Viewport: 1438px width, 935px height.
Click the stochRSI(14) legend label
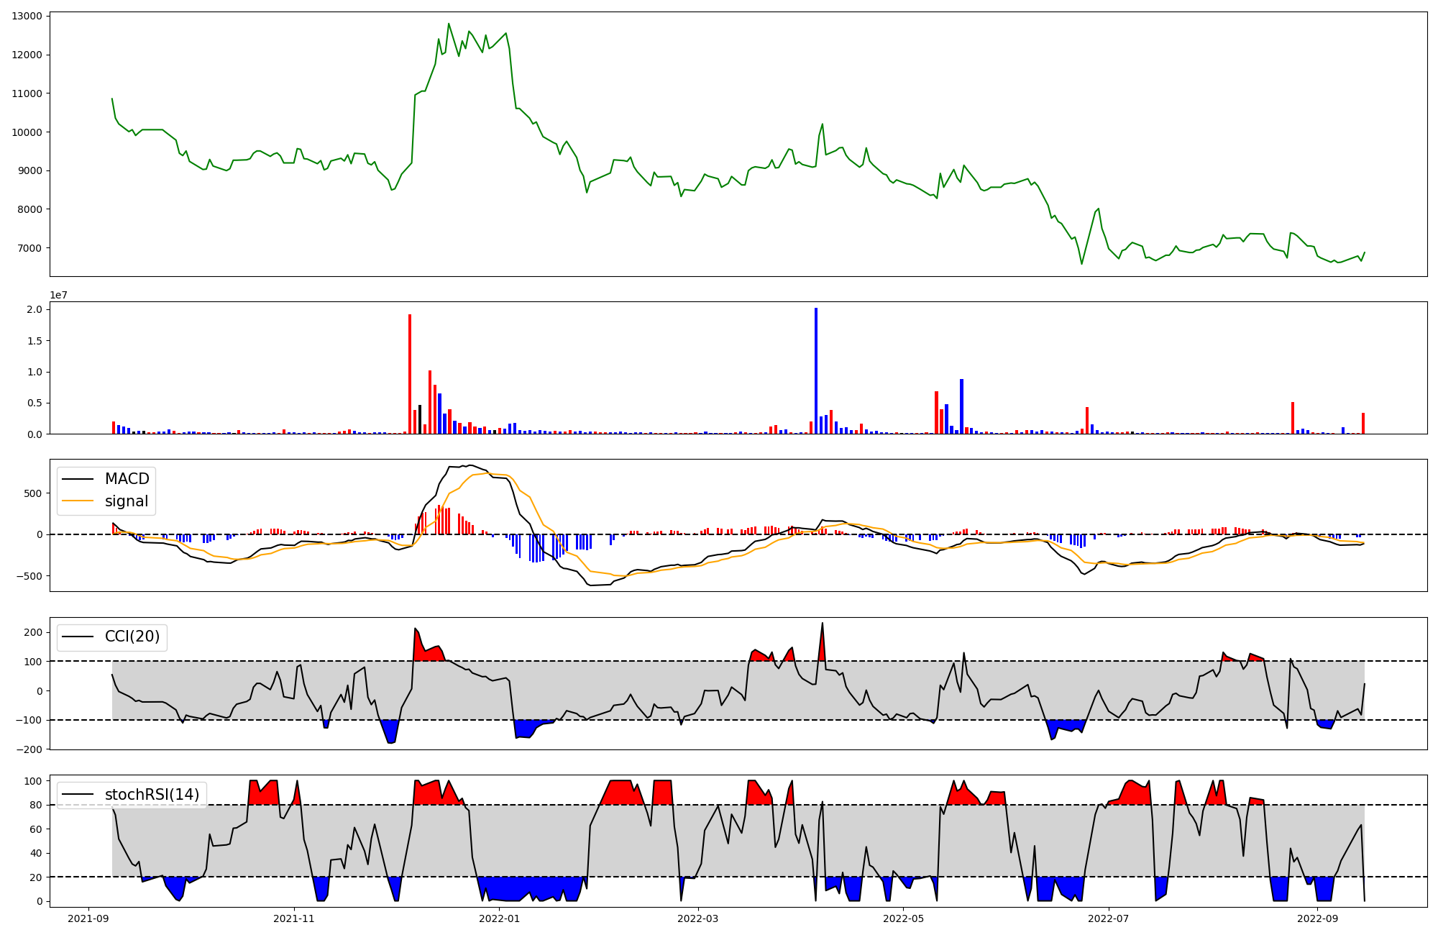[152, 795]
